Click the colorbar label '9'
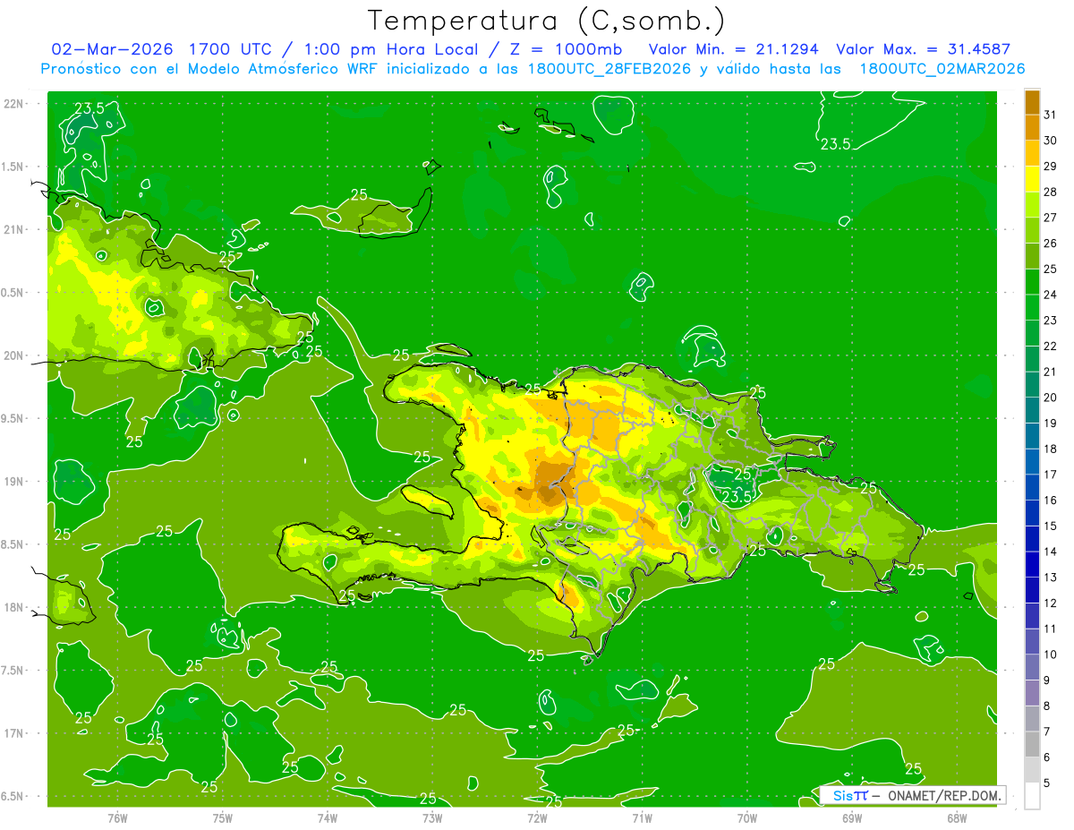 (1047, 680)
